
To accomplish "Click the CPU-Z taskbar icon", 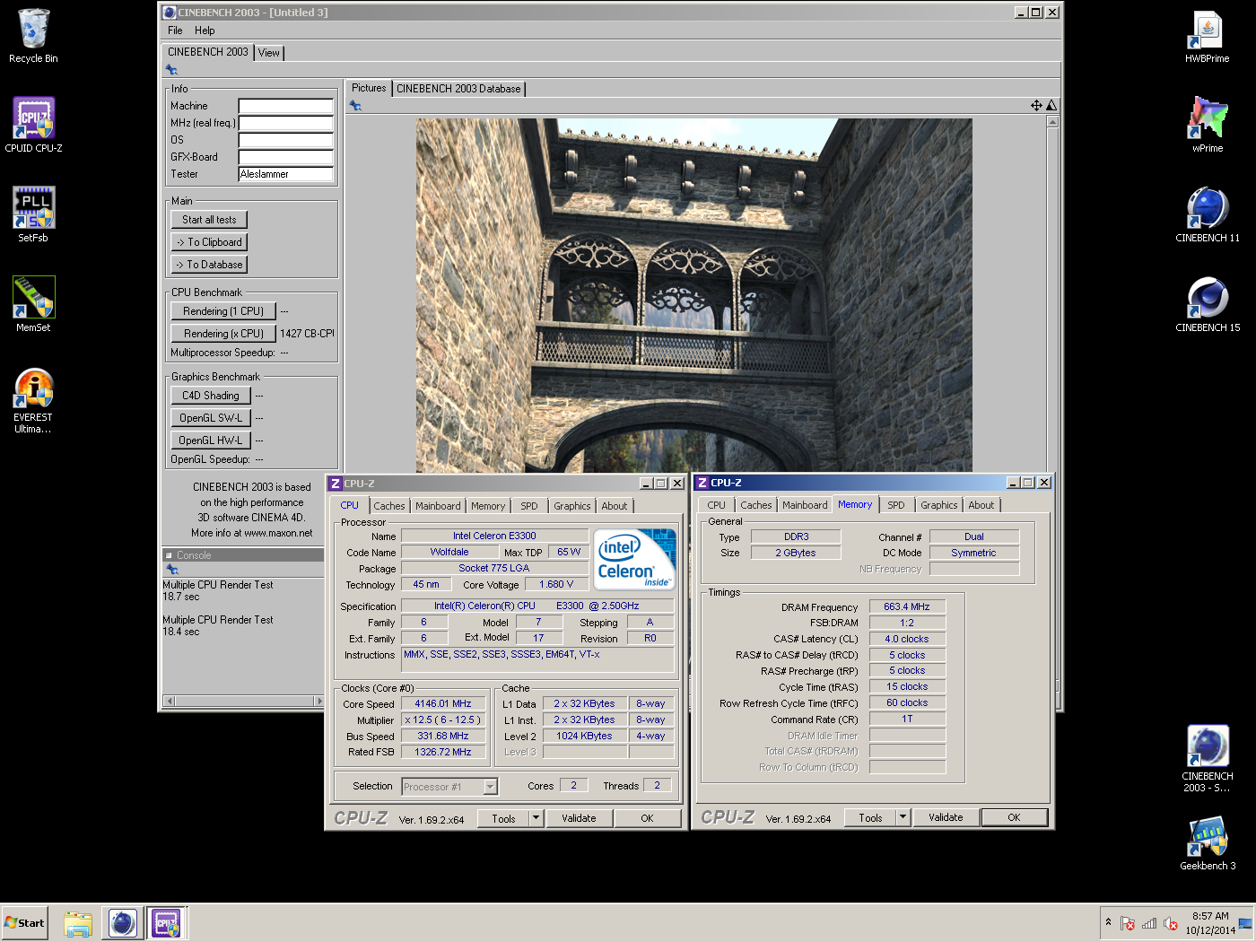I will pos(167,923).
